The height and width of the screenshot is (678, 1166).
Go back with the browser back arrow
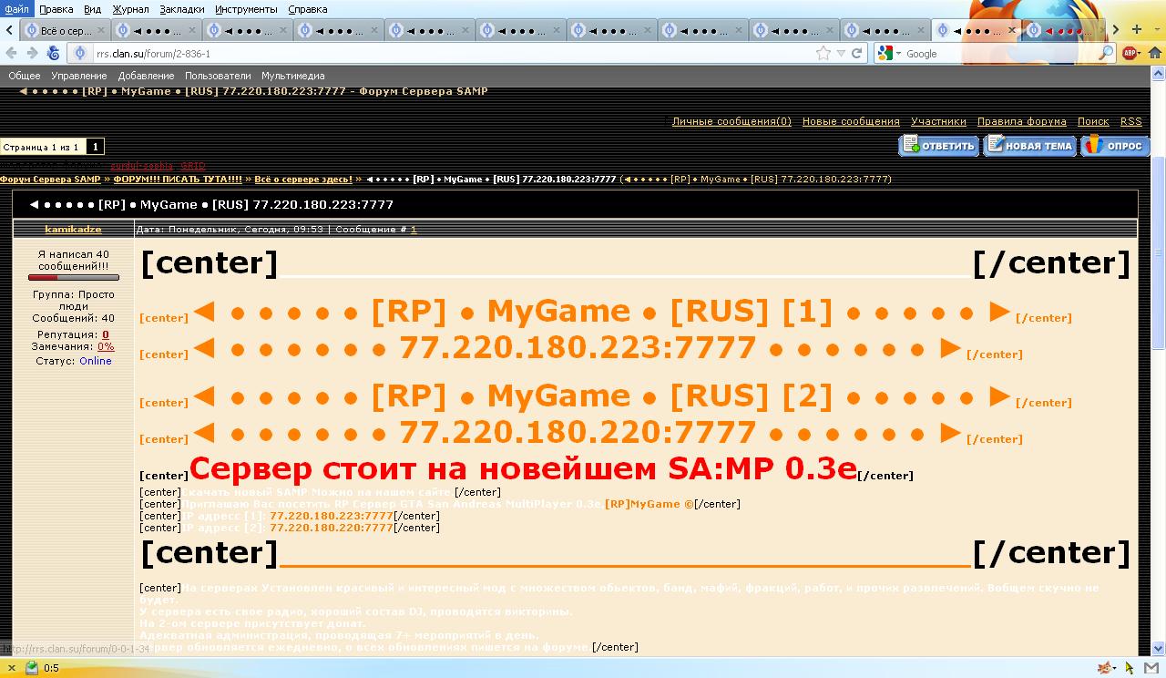11,53
